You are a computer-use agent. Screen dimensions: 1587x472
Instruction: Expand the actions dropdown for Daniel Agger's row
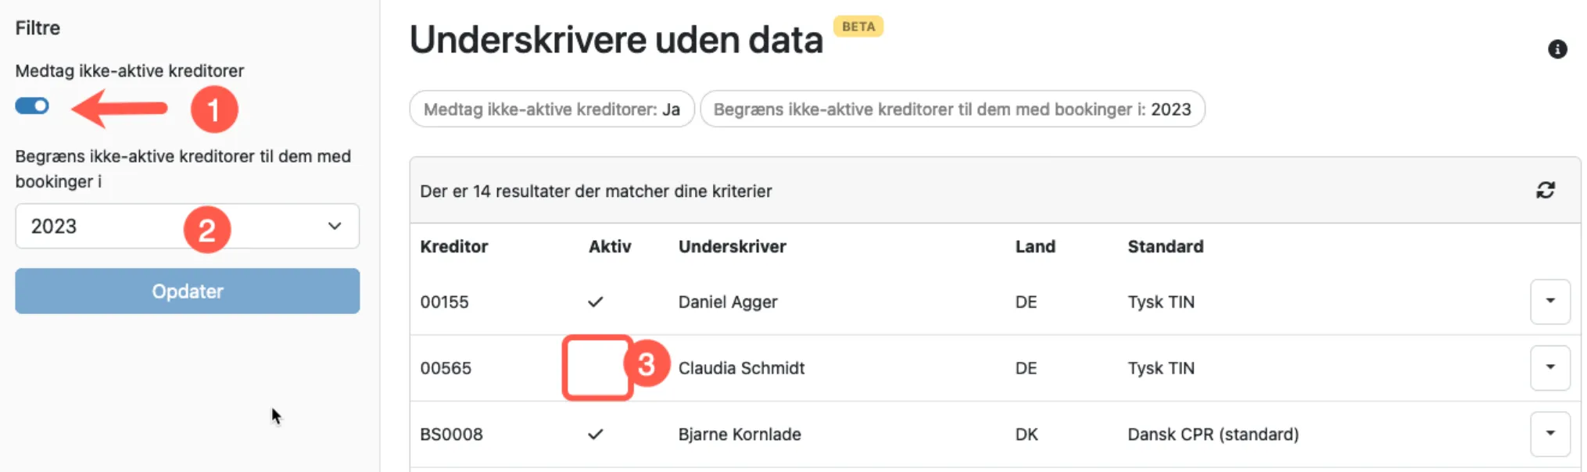point(1551,302)
